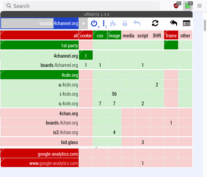Screen dimensions: 207x177
Task: Open the browser hamburger menu
Action: pyautogui.click(x=199, y=6)
